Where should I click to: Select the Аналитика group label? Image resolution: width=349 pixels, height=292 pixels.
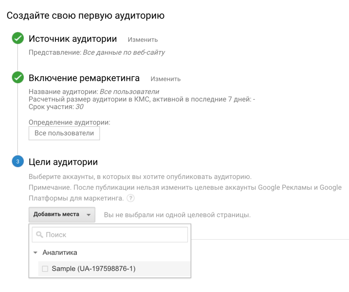pyautogui.click(x=60, y=253)
